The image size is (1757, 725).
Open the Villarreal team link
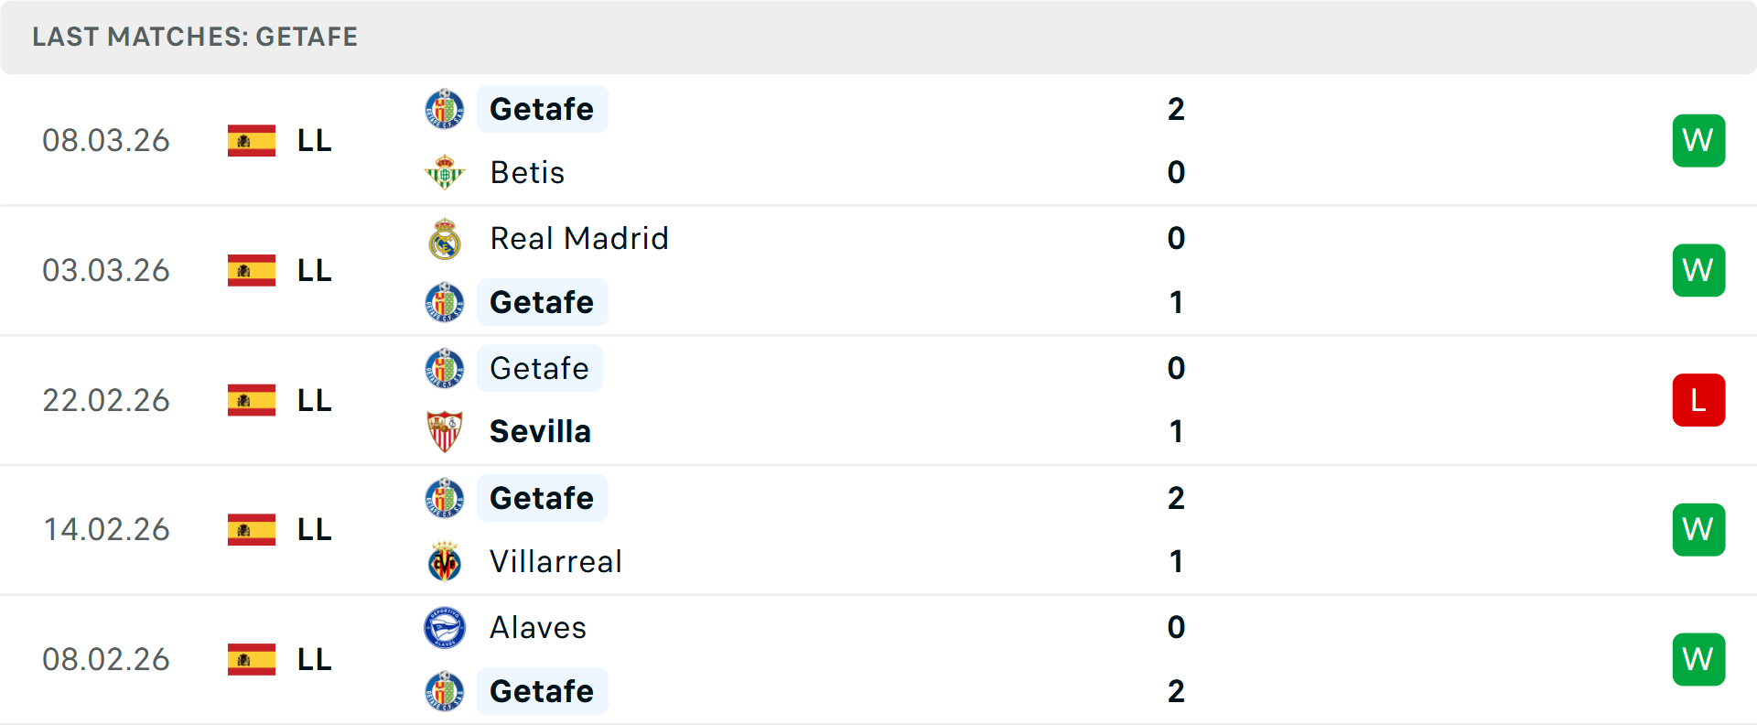[x=555, y=561]
